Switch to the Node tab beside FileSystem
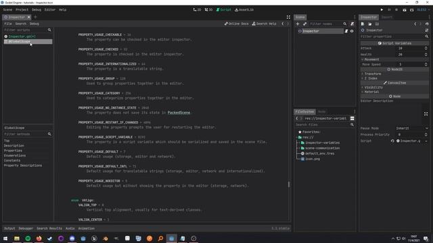 point(322,111)
